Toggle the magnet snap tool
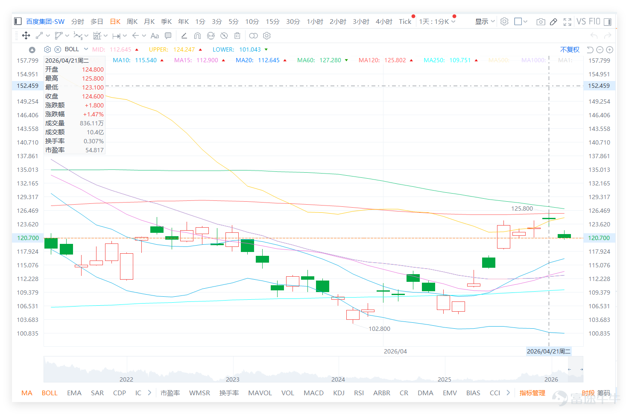 [x=197, y=36]
